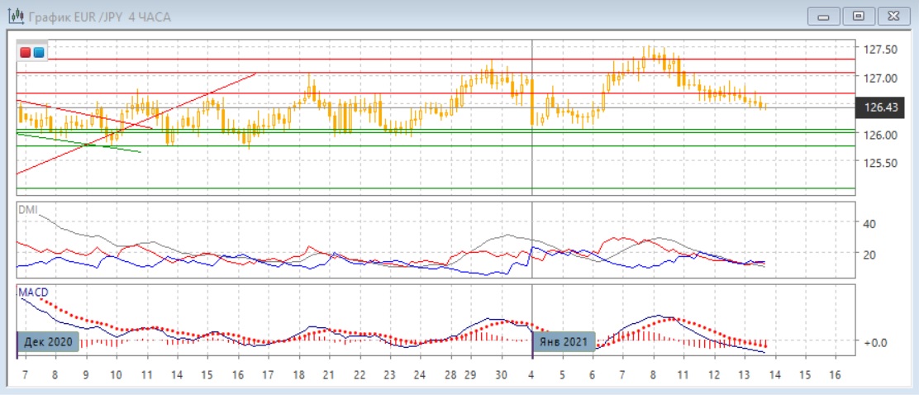Screen dimensions: 919x395
Task: Click the 127.50 price axis label
Action: pos(880,50)
